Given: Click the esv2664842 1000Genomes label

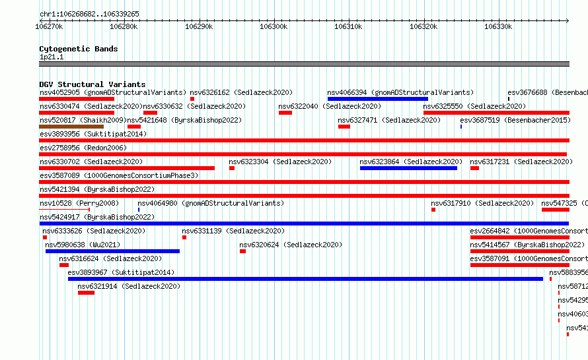Looking at the screenshot, I should [529, 231].
